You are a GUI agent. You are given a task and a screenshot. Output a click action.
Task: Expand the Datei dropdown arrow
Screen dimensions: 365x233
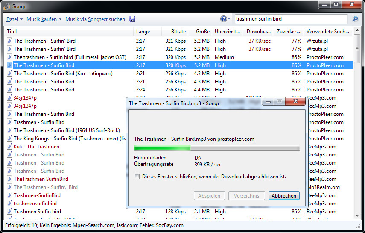(x=21, y=19)
